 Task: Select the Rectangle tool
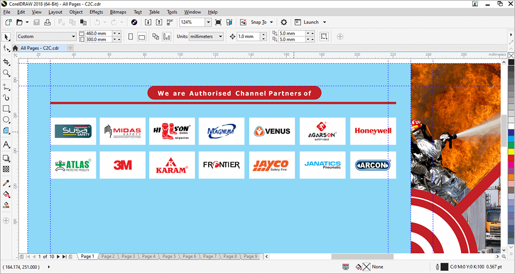6,108
